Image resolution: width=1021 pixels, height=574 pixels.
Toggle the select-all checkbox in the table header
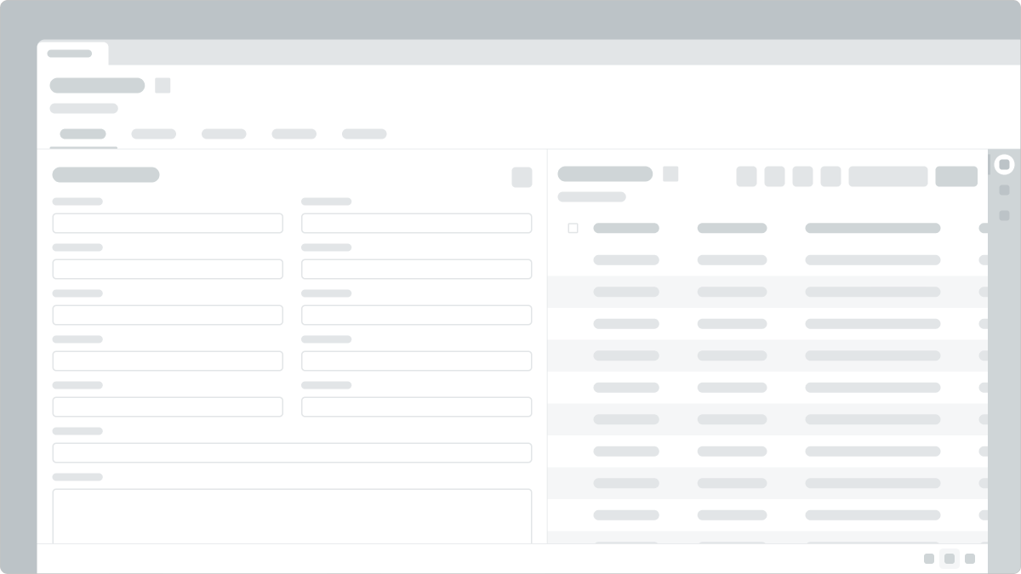[x=573, y=228]
